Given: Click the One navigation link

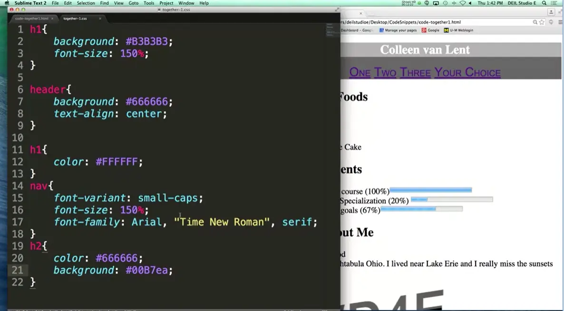Looking at the screenshot, I should coord(360,72).
